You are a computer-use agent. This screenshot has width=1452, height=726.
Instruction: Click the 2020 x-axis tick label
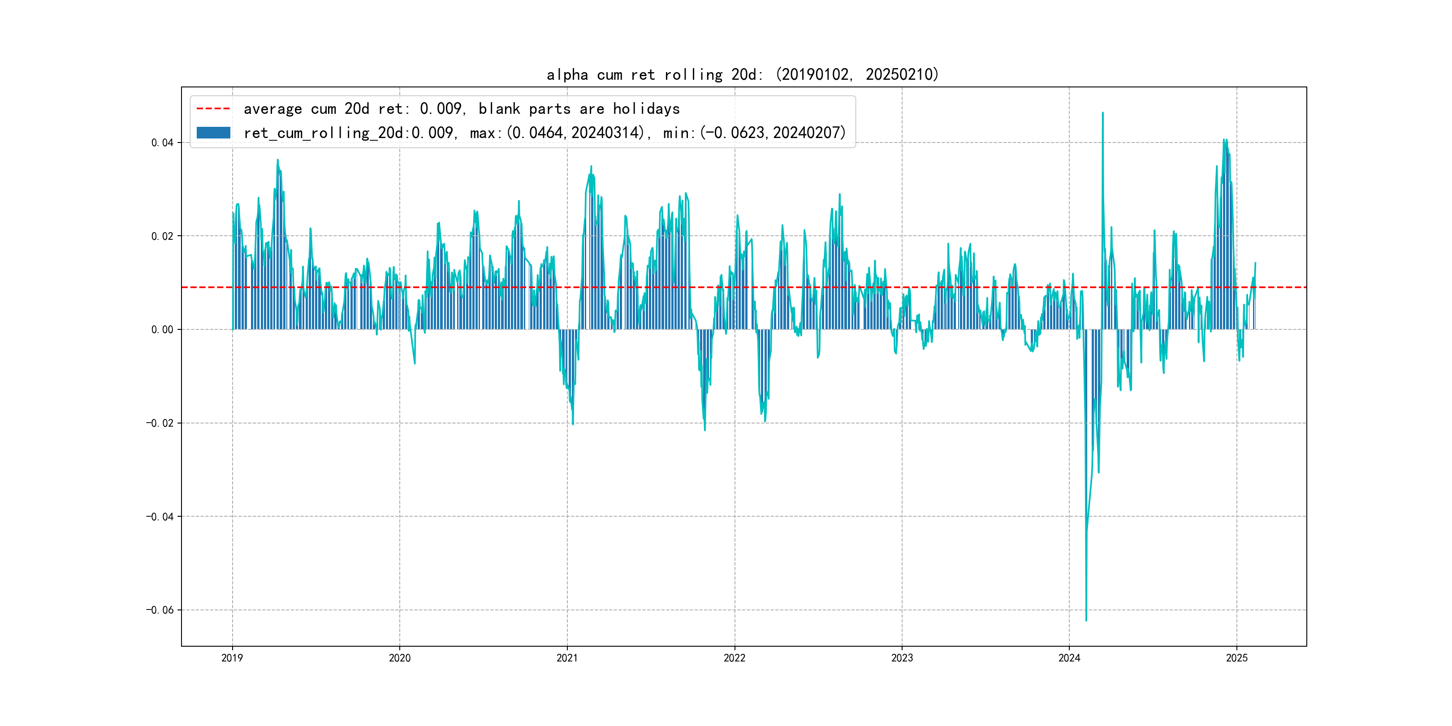point(400,658)
